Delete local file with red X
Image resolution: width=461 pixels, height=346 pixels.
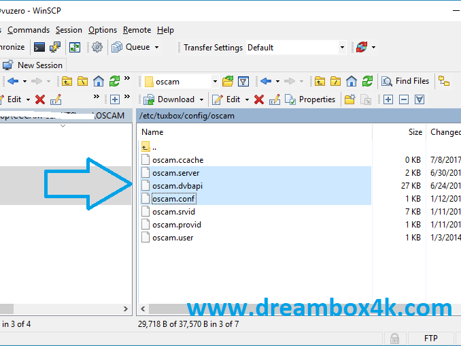(x=40, y=99)
